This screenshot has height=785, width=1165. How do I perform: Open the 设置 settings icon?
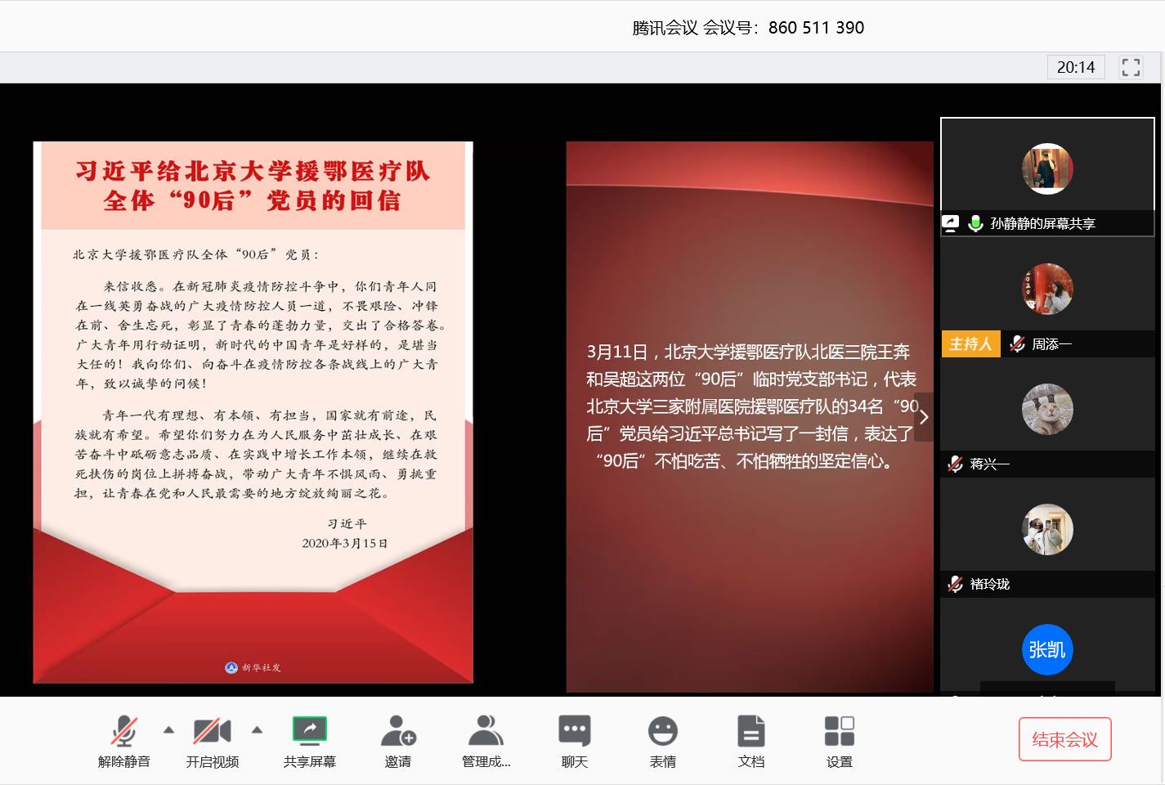(839, 730)
